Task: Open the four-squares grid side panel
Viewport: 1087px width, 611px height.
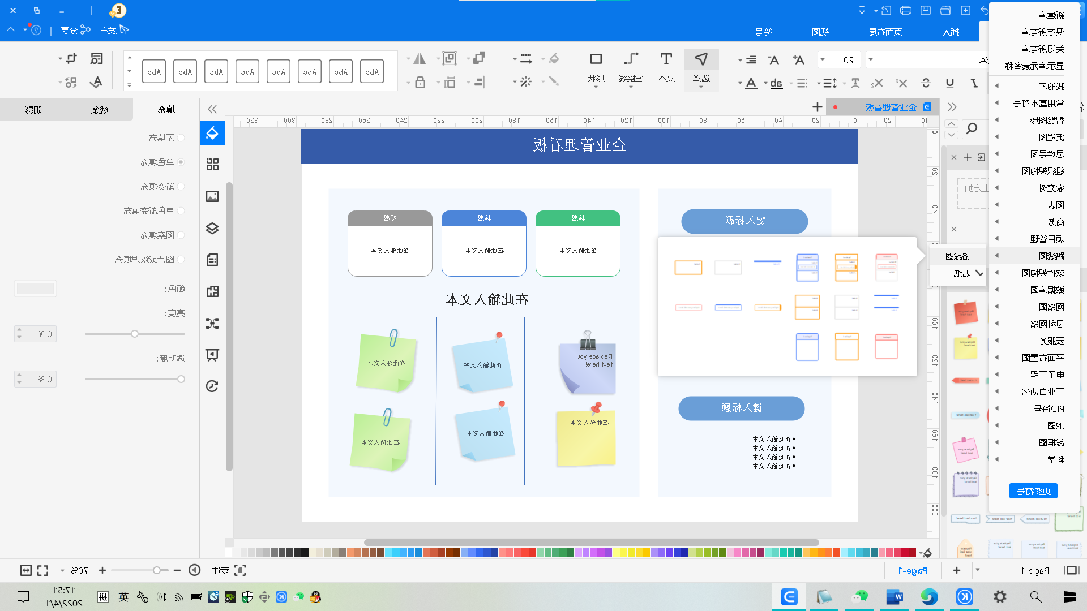Action: coord(212,164)
